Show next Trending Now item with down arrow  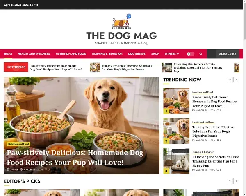[230, 80]
